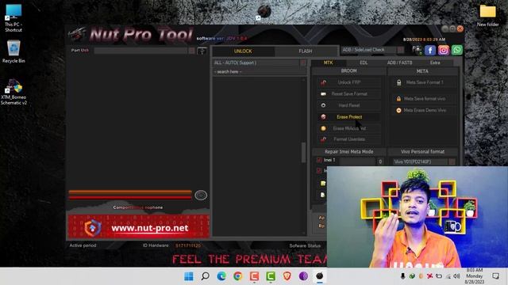508x285 pixels.
Task: Open the orange Camtasia taskbar icon
Action: click(x=254, y=276)
